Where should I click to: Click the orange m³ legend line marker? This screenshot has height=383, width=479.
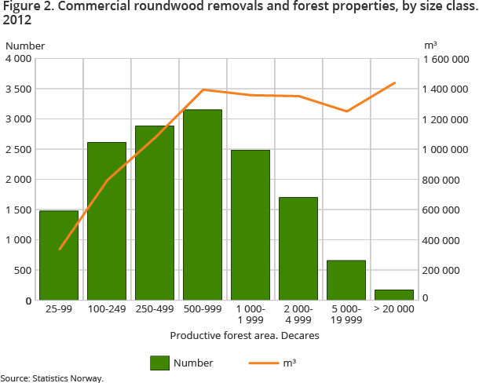coord(264,363)
